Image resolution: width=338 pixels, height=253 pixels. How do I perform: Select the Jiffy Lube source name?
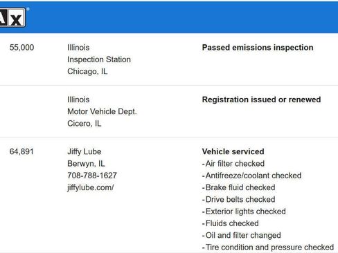84,151
